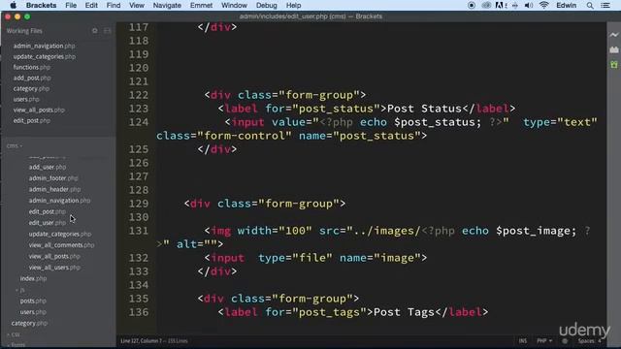This screenshot has width=621, height=349.
Task: Click line number 124 in the gutter
Action: click(x=138, y=122)
